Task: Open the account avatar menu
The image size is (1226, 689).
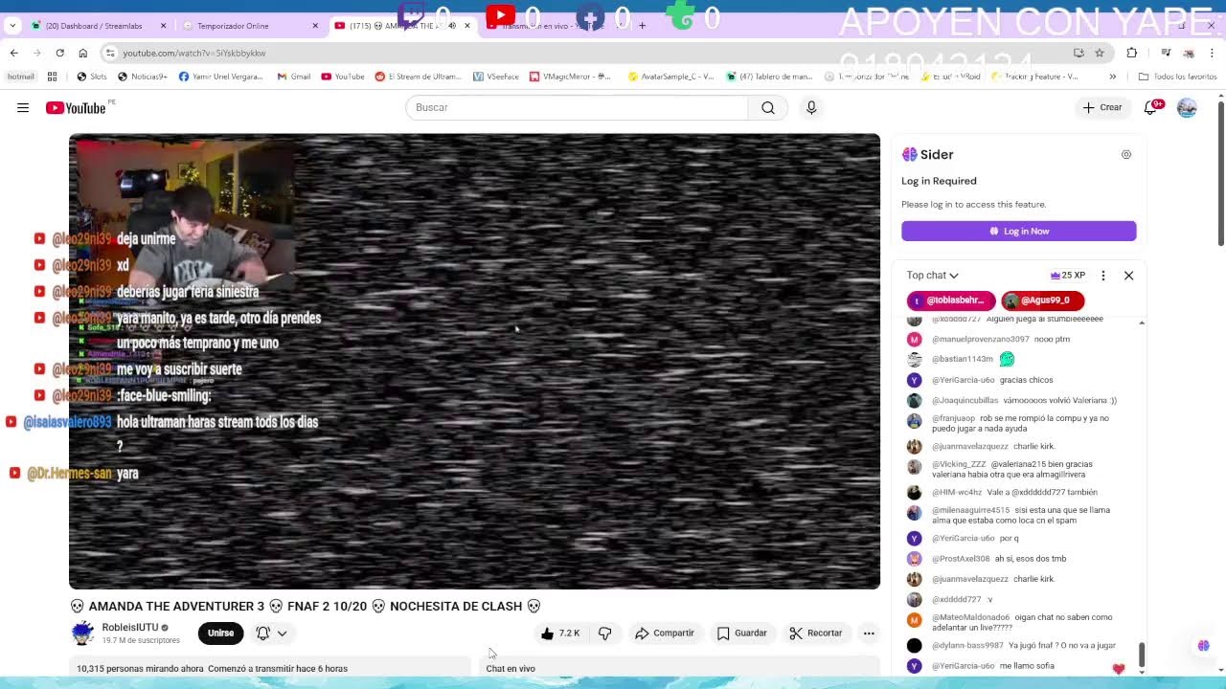Action: tap(1187, 108)
